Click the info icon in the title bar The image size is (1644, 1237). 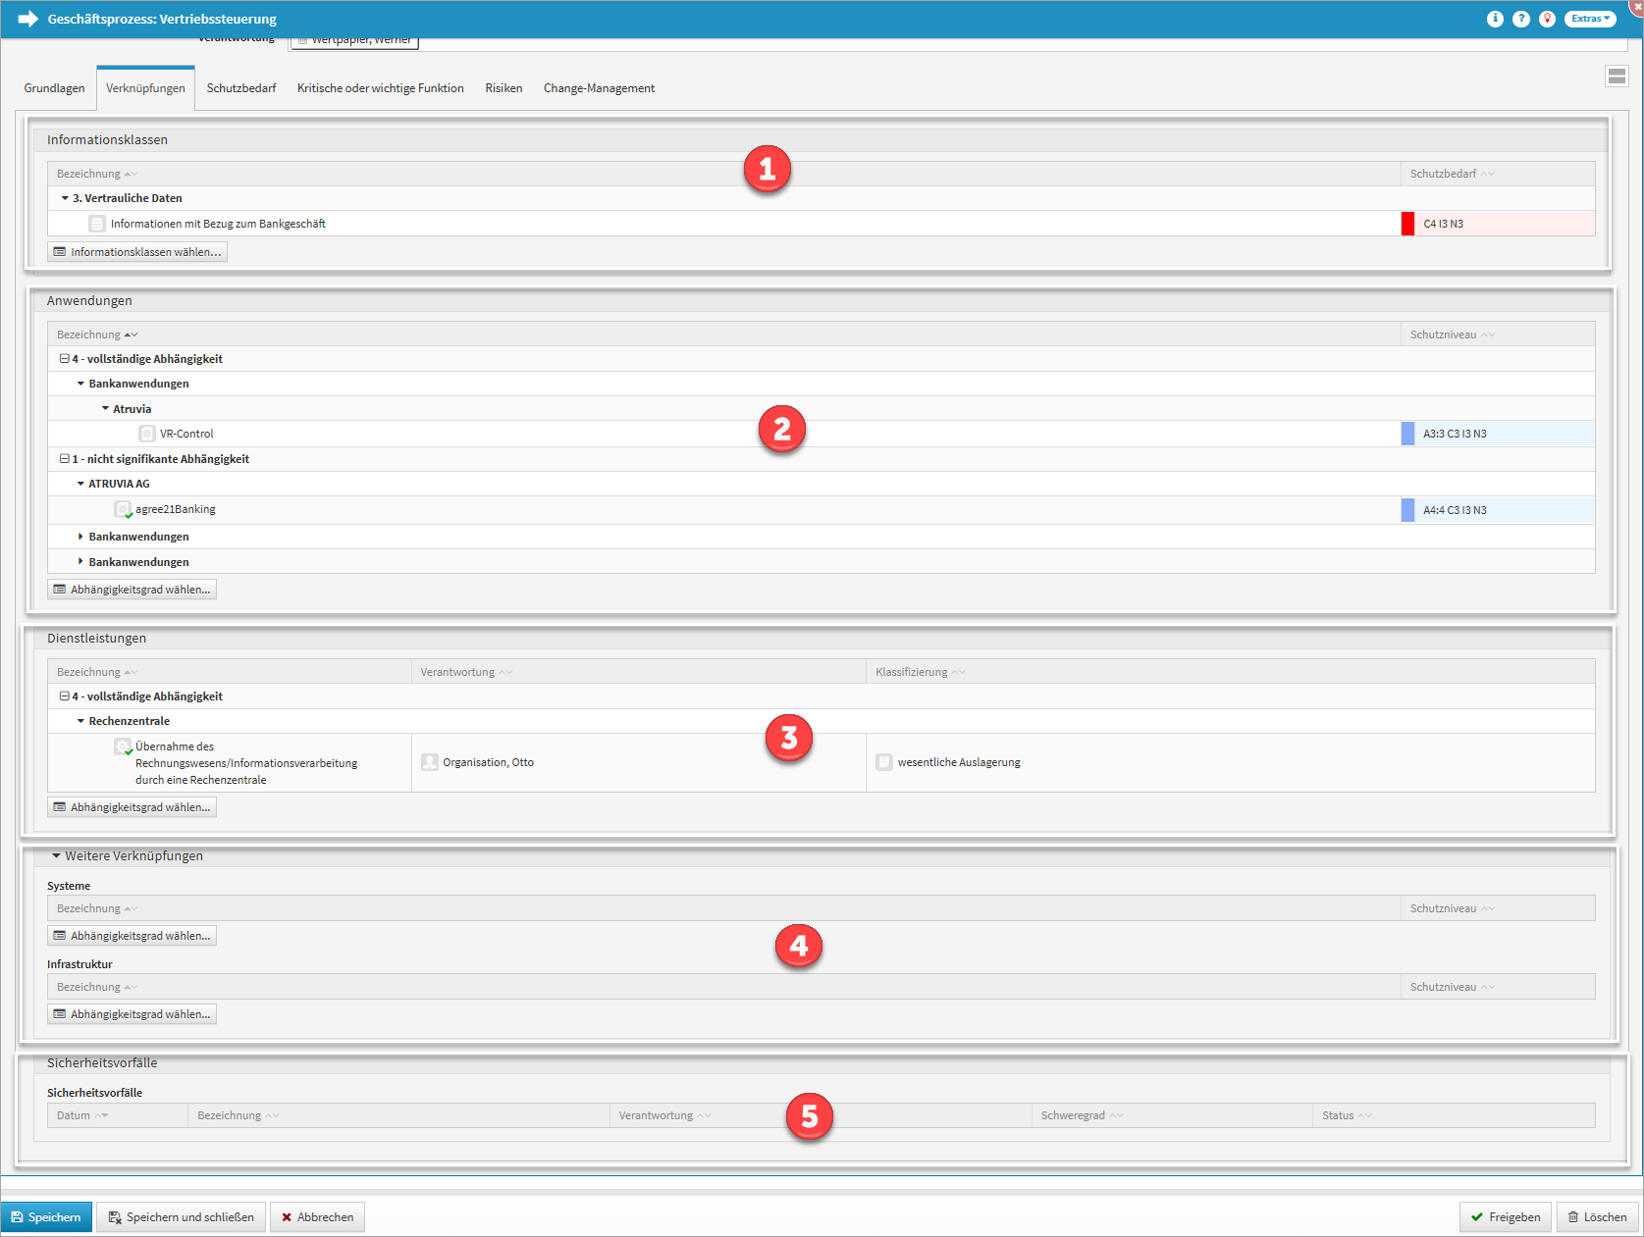[1495, 19]
